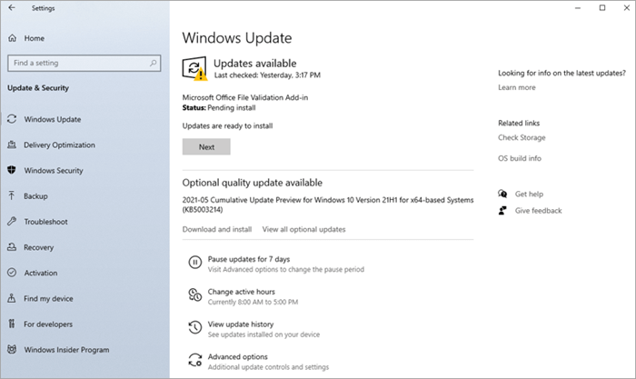Click the active hours clock icon
The image size is (636, 379).
tap(195, 295)
